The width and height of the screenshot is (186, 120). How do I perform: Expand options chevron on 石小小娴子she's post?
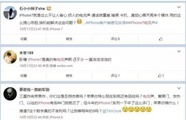point(179,7)
